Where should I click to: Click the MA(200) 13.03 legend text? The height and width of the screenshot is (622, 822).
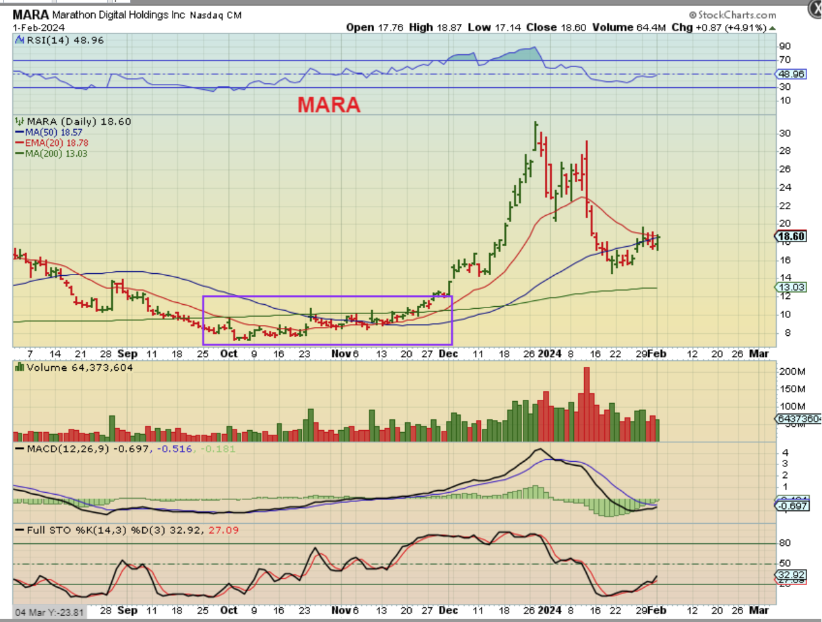[56, 154]
